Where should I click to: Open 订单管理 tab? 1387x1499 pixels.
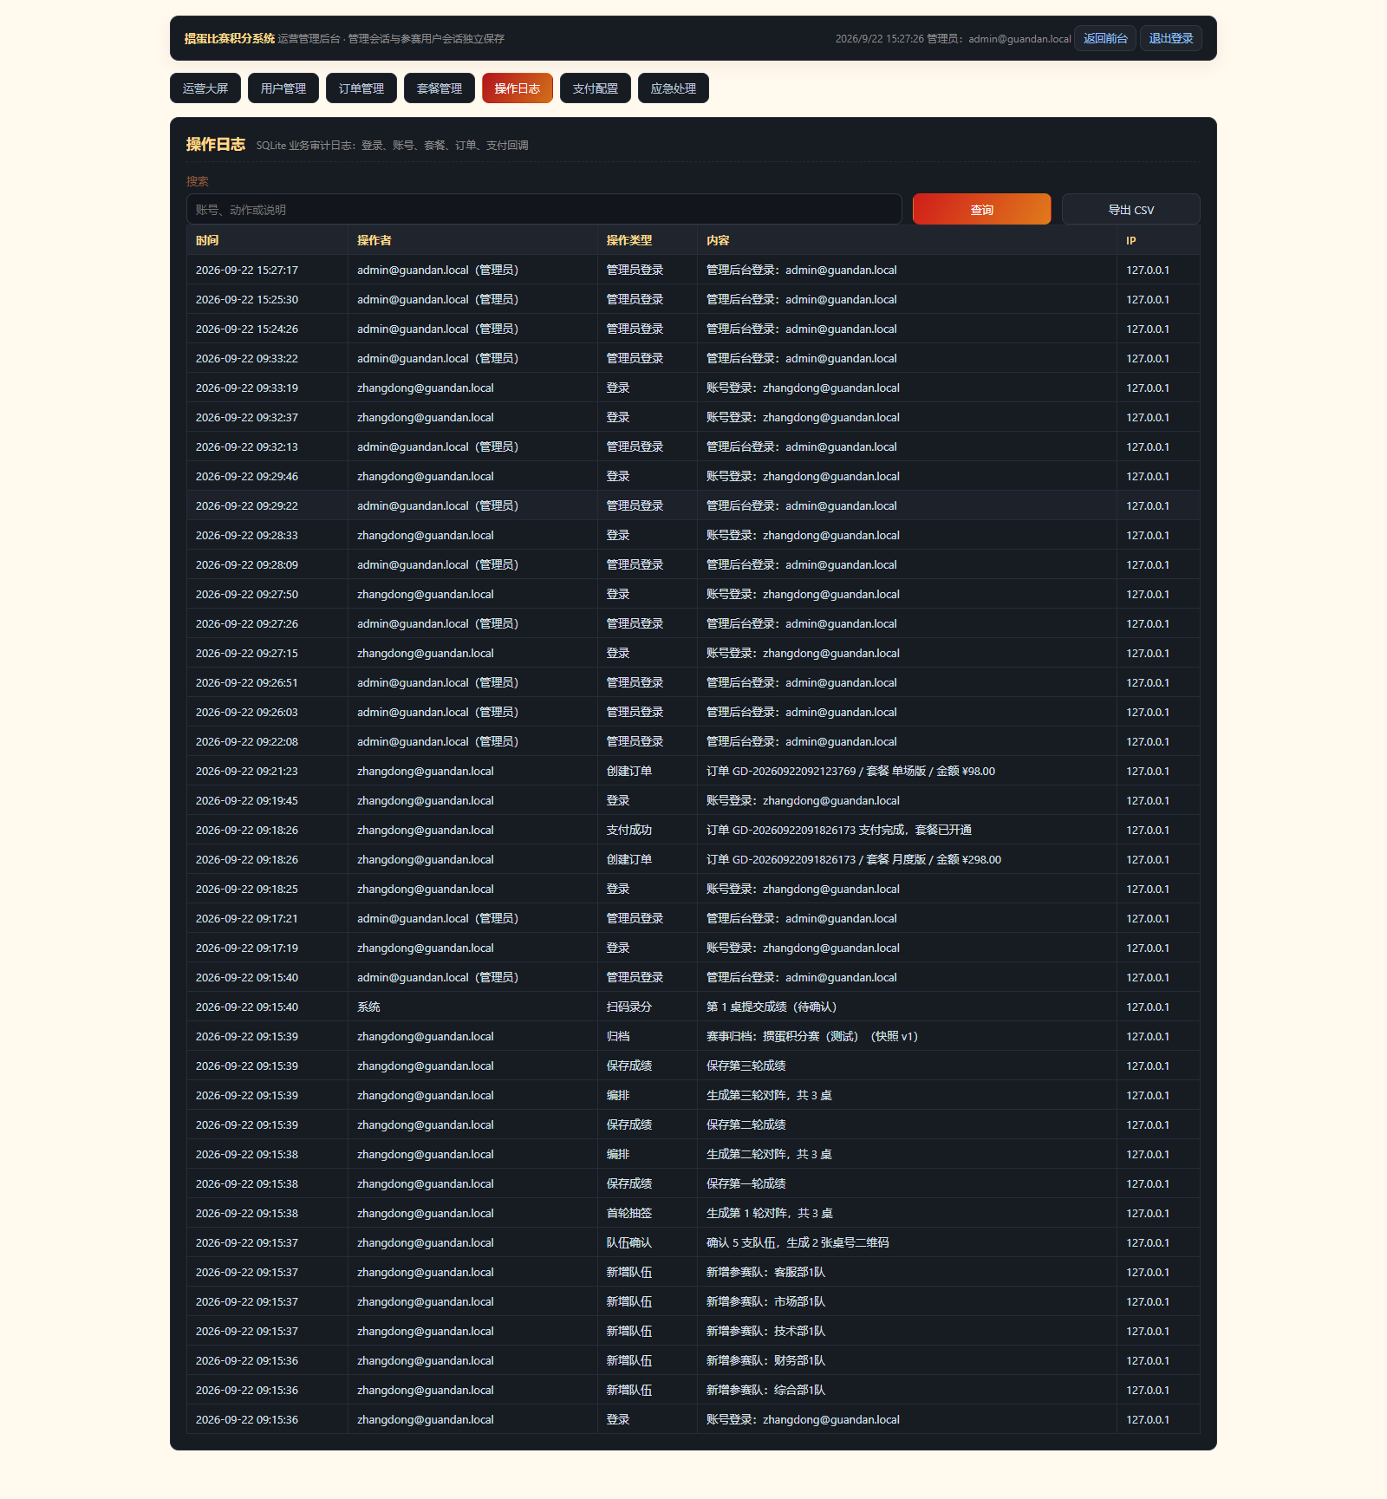point(361,88)
